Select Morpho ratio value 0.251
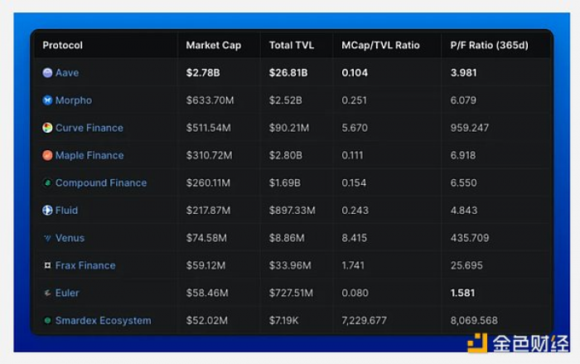Screen dimensions: 580x364 [354, 100]
